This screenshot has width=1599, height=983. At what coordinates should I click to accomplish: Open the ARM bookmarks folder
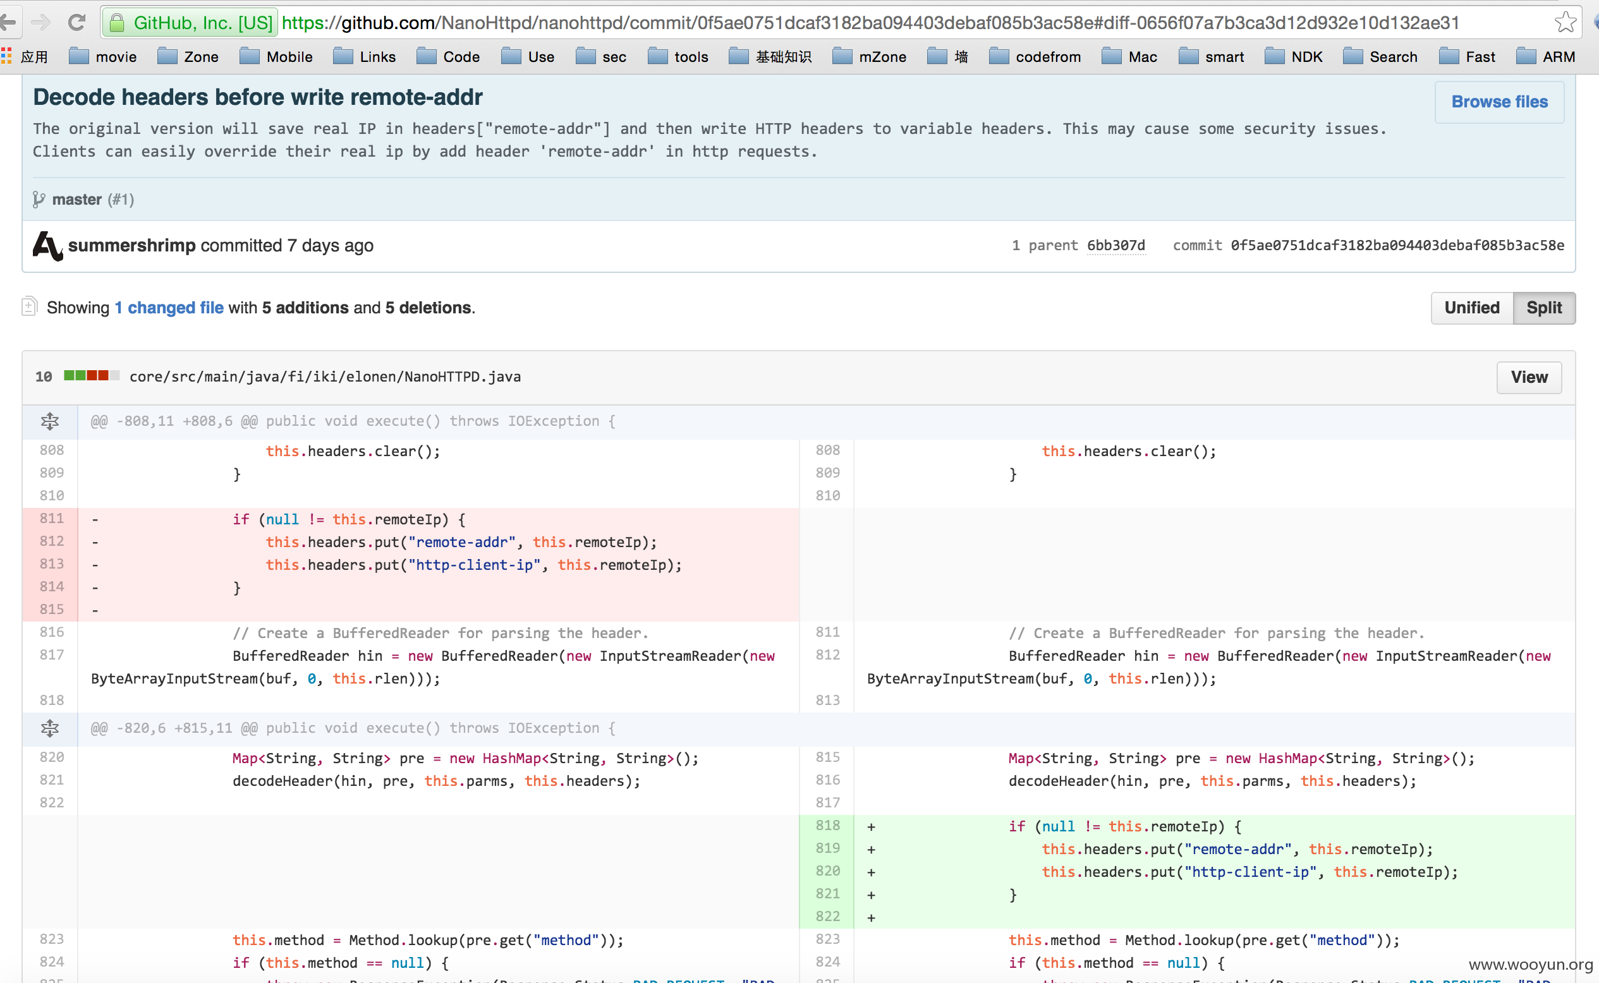[1545, 57]
